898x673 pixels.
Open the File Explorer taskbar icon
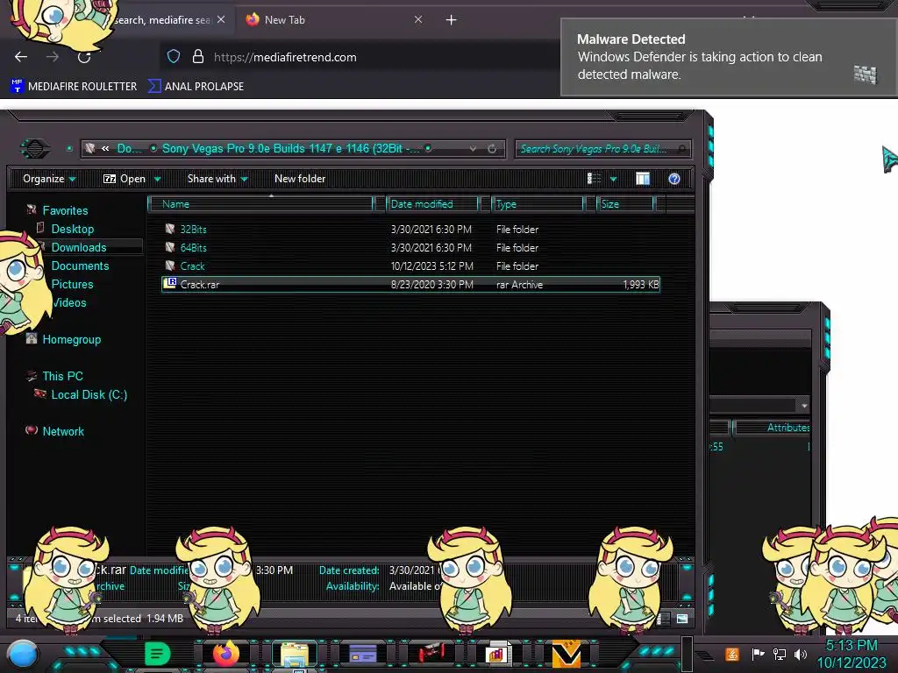click(295, 654)
